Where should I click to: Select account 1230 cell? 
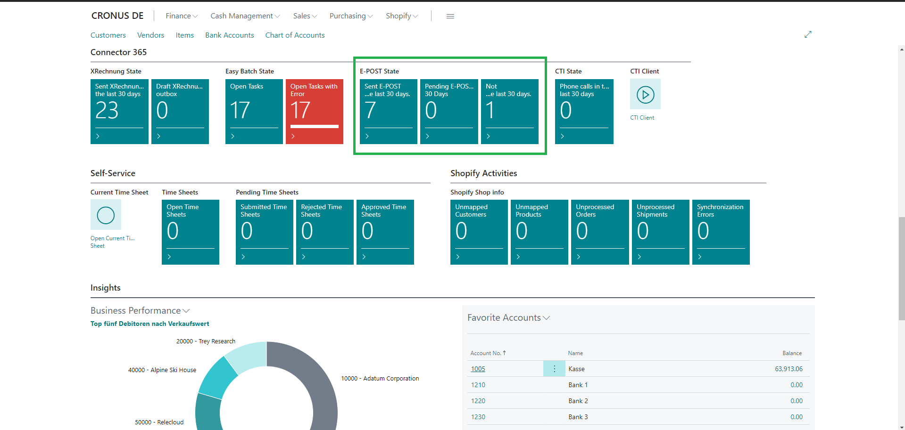(x=478, y=417)
